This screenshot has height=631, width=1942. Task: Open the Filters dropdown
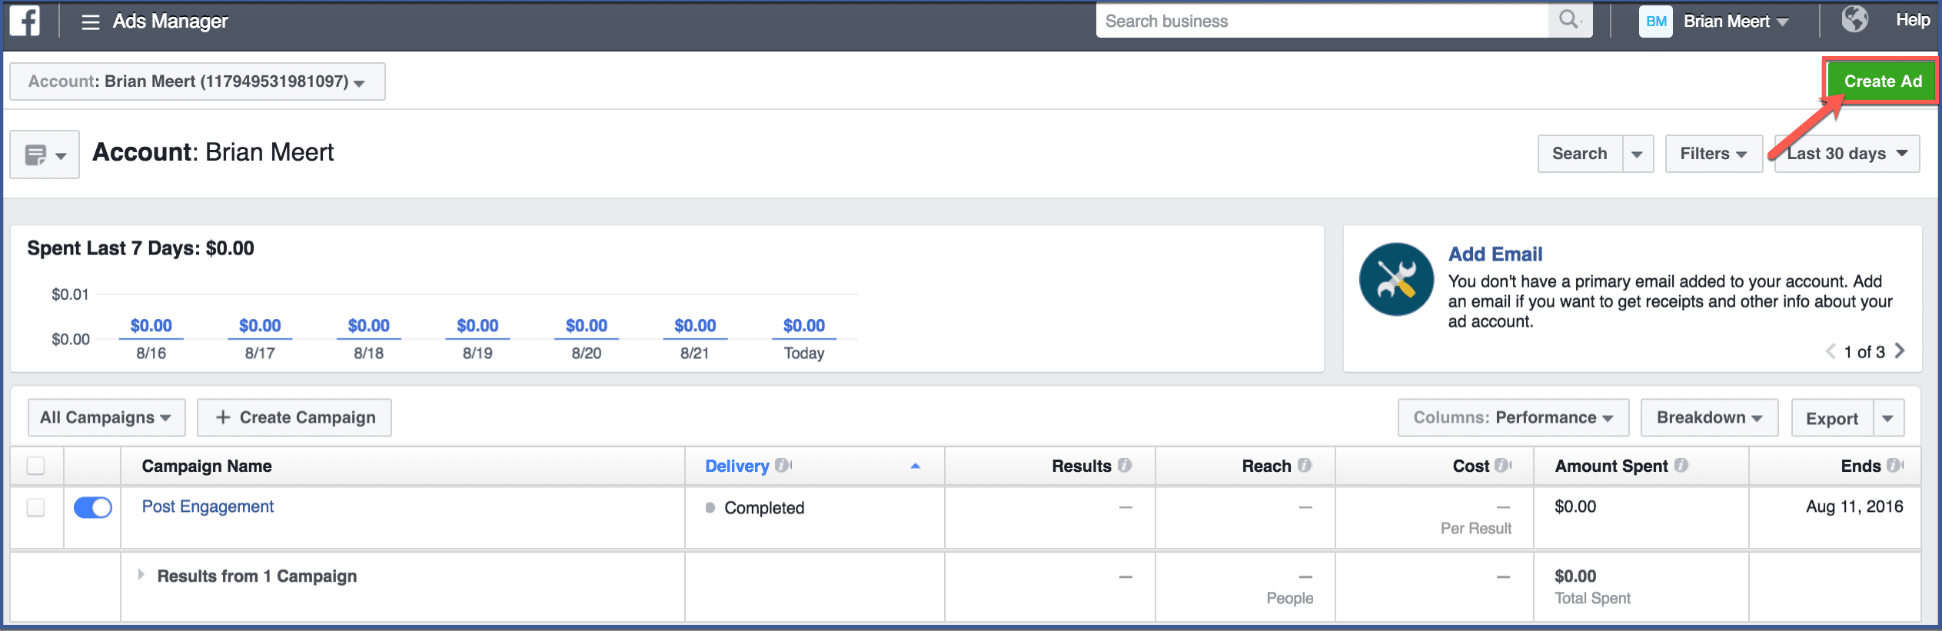click(1714, 154)
